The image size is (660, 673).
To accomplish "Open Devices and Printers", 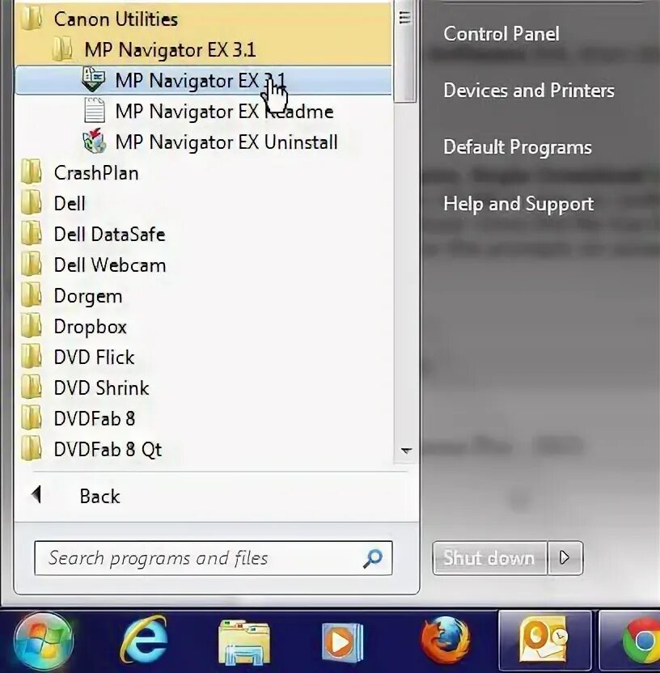I will pos(529,90).
